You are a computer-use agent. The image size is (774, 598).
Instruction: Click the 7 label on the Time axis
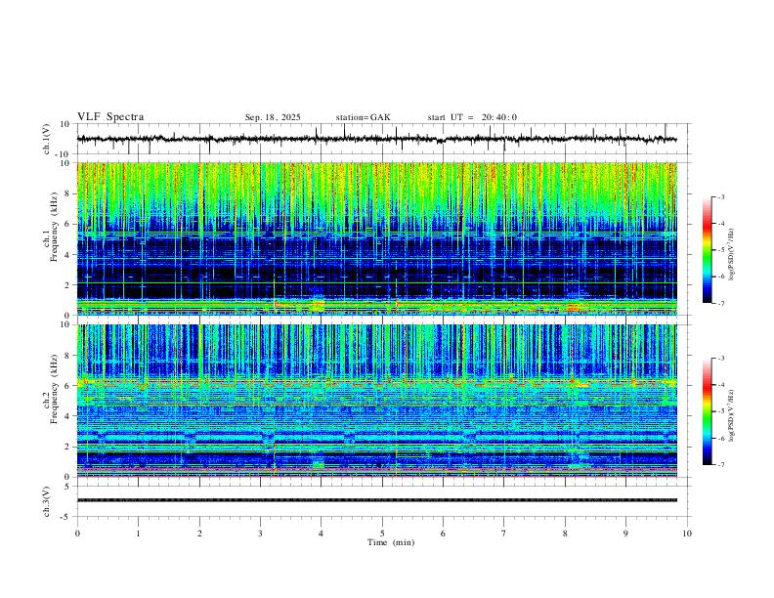[504, 534]
